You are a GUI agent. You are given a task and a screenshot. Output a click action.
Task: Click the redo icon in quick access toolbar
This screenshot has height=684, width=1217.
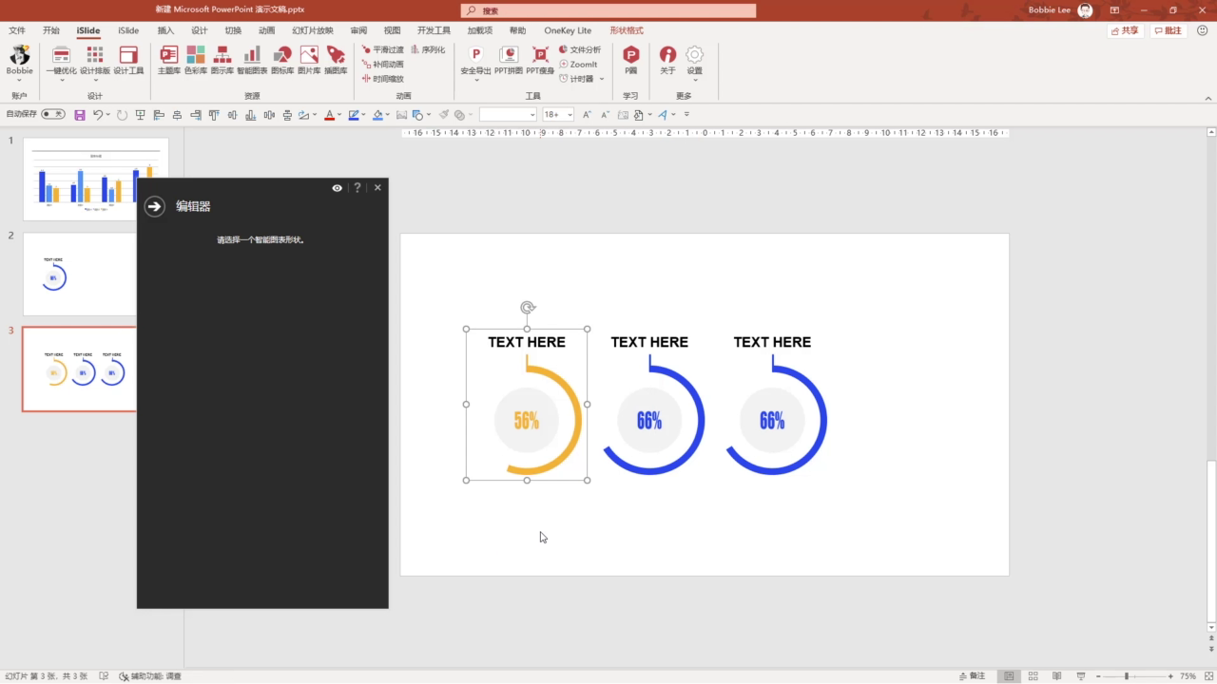tap(123, 115)
